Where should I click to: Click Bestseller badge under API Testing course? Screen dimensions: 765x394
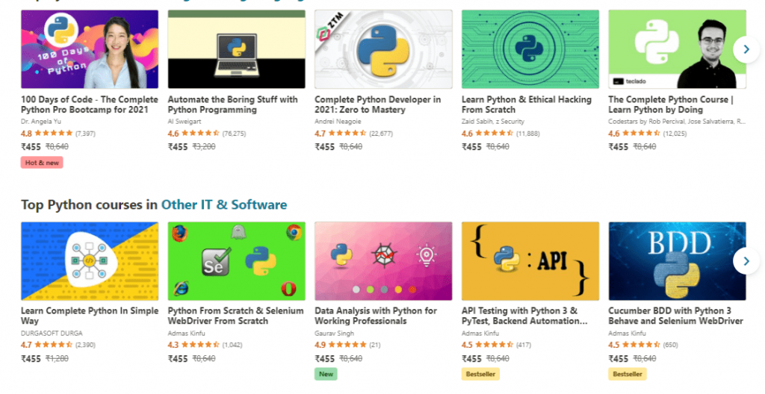480,374
